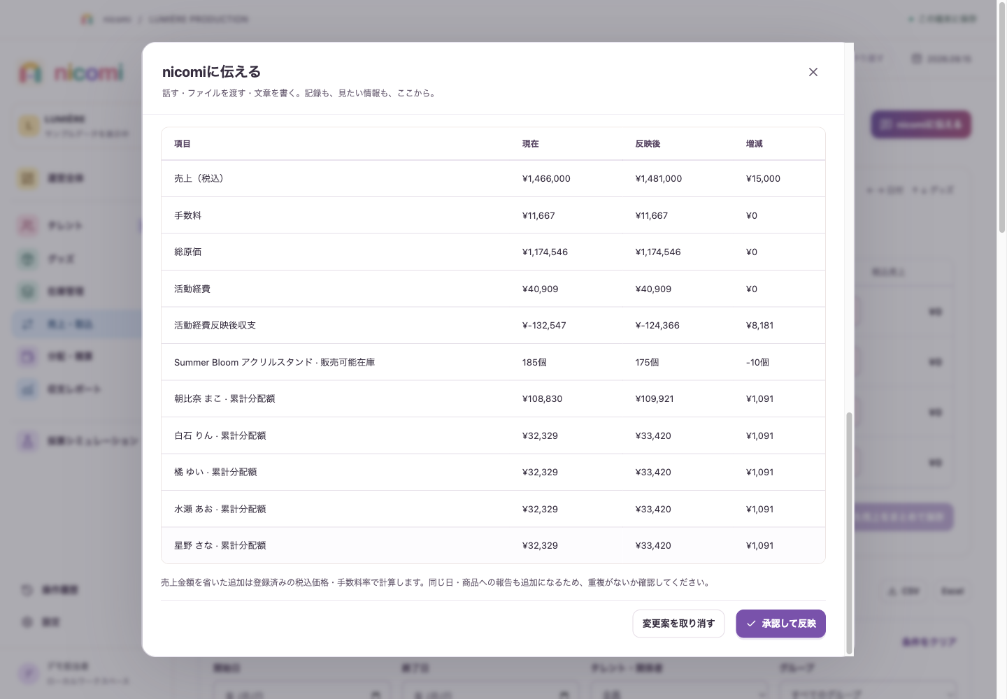Click the Excel export button
The width and height of the screenshot is (1007, 699).
coord(952,591)
